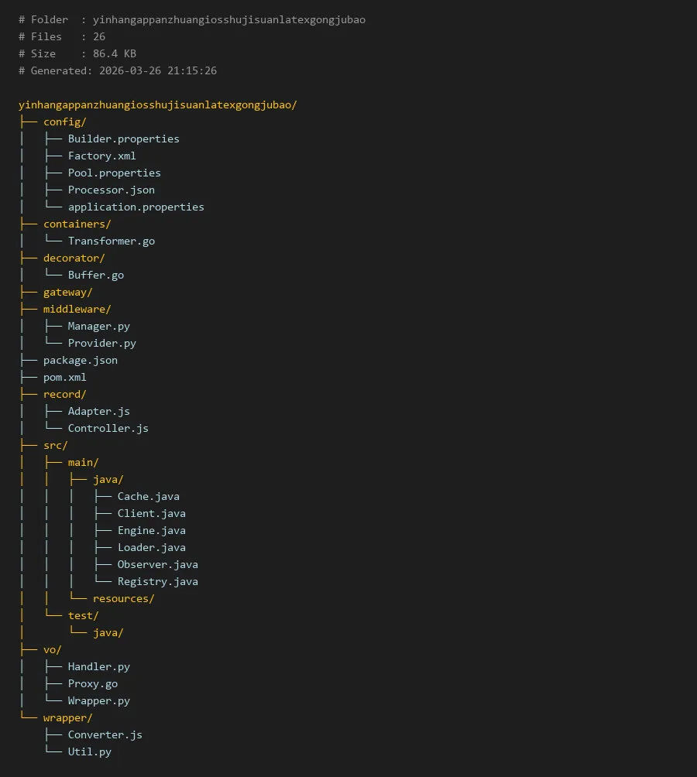This screenshot has height=777, width=697.
Task: Select the pom.xml file entry
Action: click(x=64, y=377)
